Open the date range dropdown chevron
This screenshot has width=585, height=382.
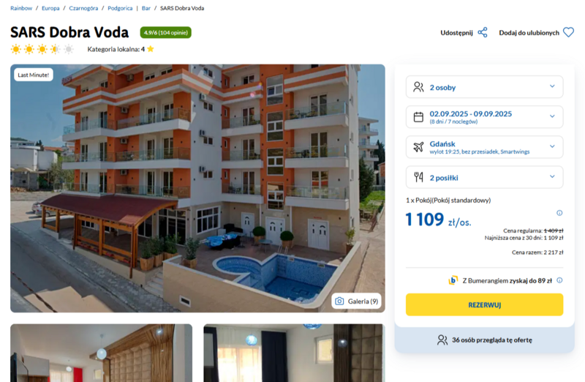552,116
